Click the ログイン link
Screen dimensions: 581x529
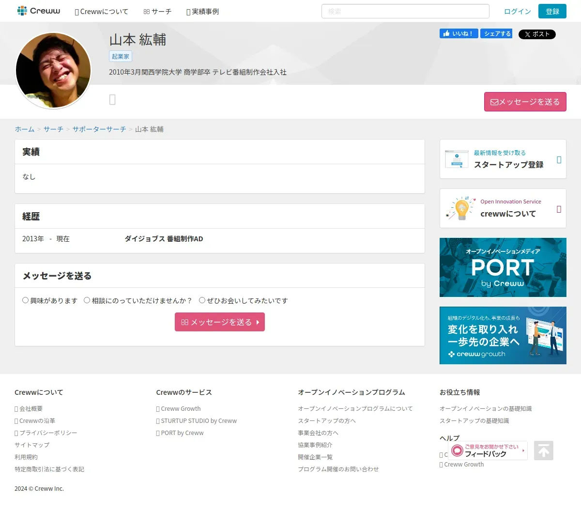pos(518,12)
